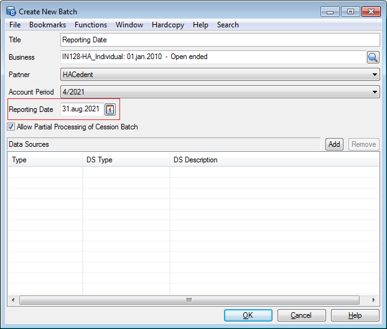387x329 pixels.
Task: Expand the Account Period dropdown
Action: 375,92
